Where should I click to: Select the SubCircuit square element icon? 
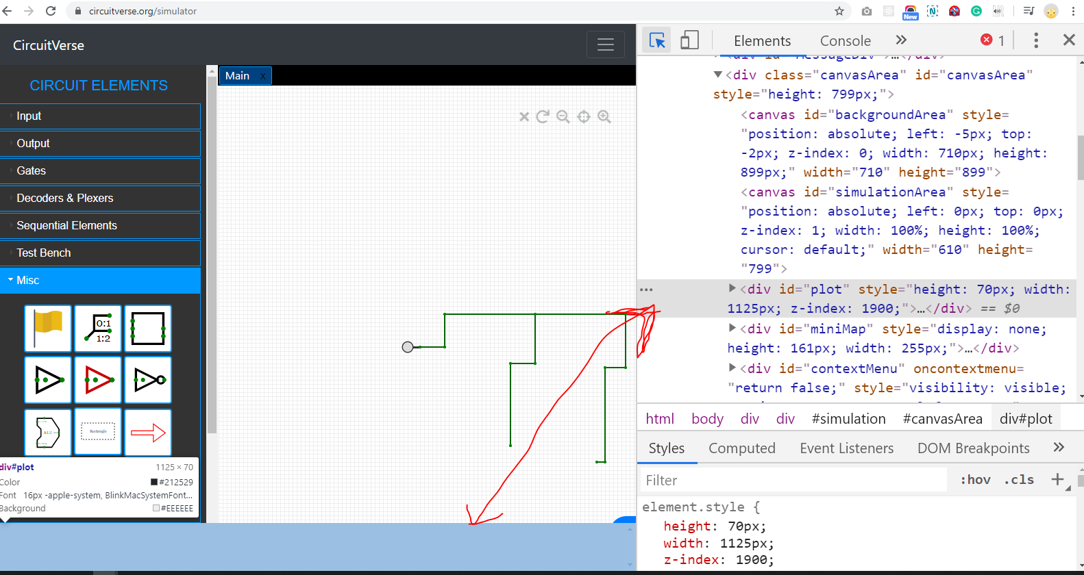tap(148, 329)
